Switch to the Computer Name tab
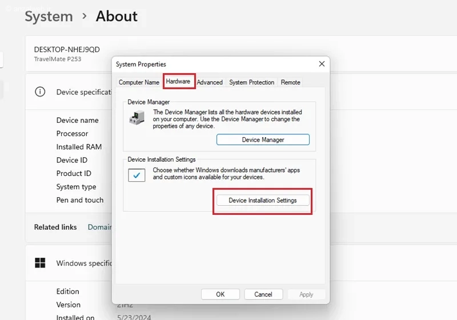 pos(139,82)
